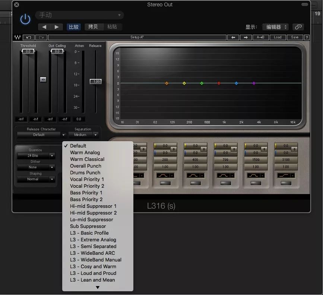Click gain stepper arrows on 1599 band
The height and width of the screenshot is (295, 323).
point(264,149)
